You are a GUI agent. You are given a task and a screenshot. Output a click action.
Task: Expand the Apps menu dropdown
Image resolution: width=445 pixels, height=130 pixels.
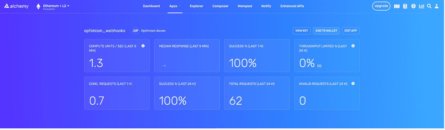tap(175, 6)
